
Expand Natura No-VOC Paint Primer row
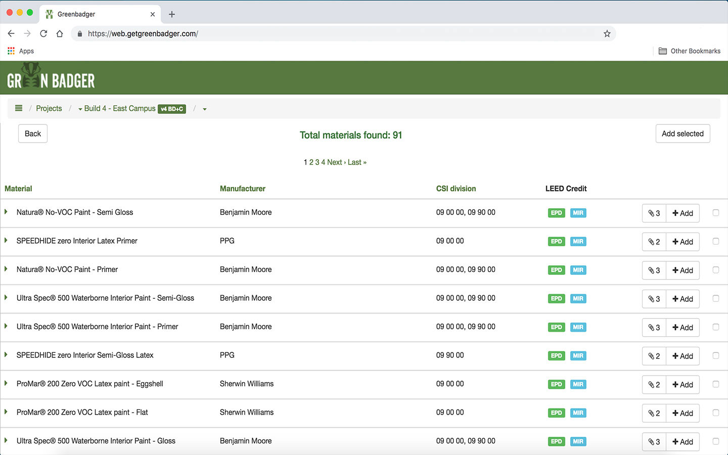point(6,269)
